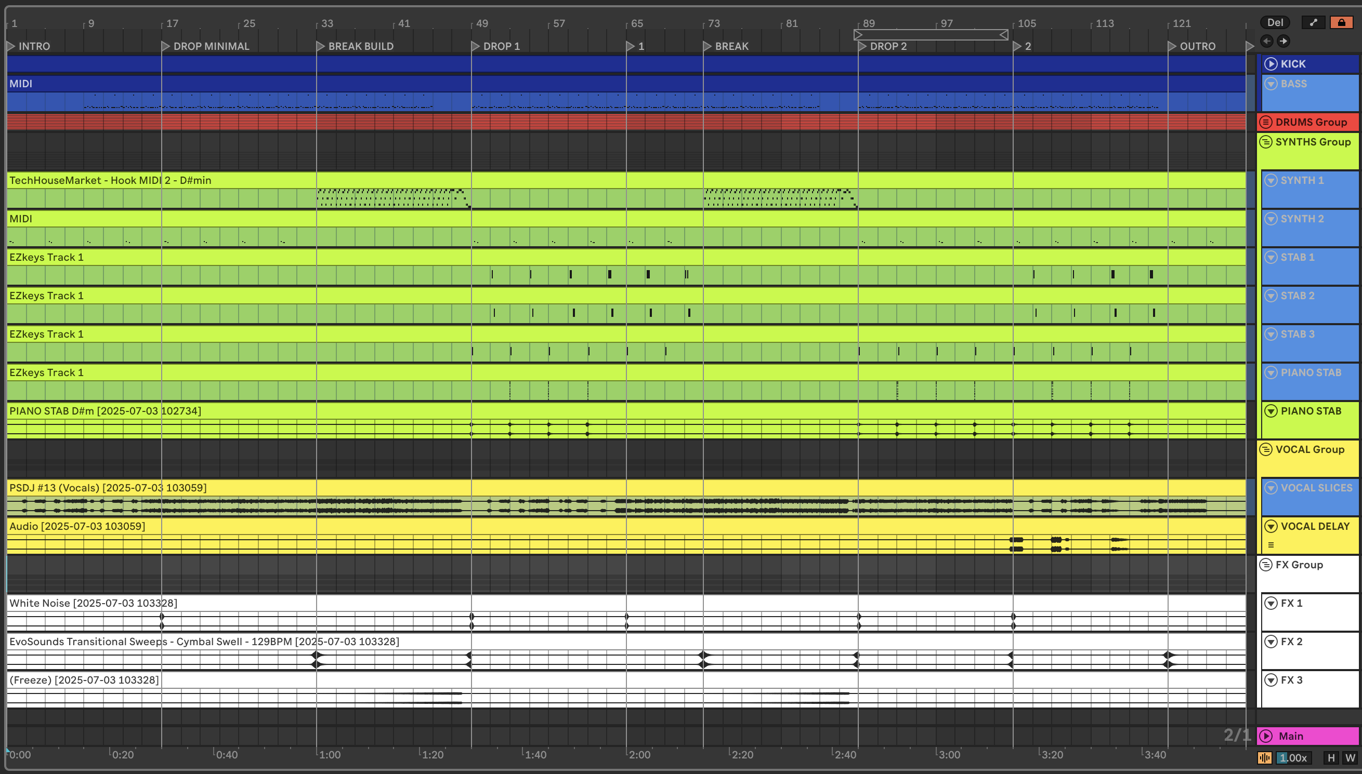Toggle automation mode with the breakpoint icon
Image resolution: width=1362 pixels, height=774 pixels.
(x=1313, y=22)
